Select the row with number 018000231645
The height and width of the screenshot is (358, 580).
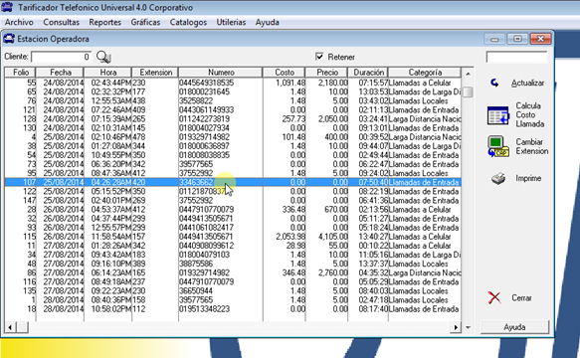tap(233, 91)
